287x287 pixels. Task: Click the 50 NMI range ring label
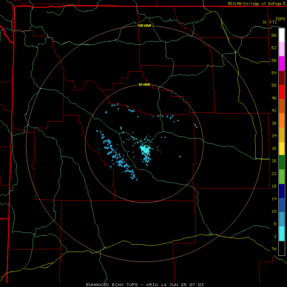coord(144,85)
